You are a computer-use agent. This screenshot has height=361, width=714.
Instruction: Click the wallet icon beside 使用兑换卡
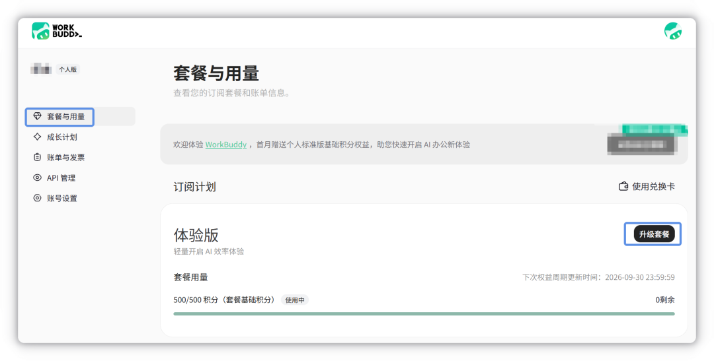tap(623, 186)
